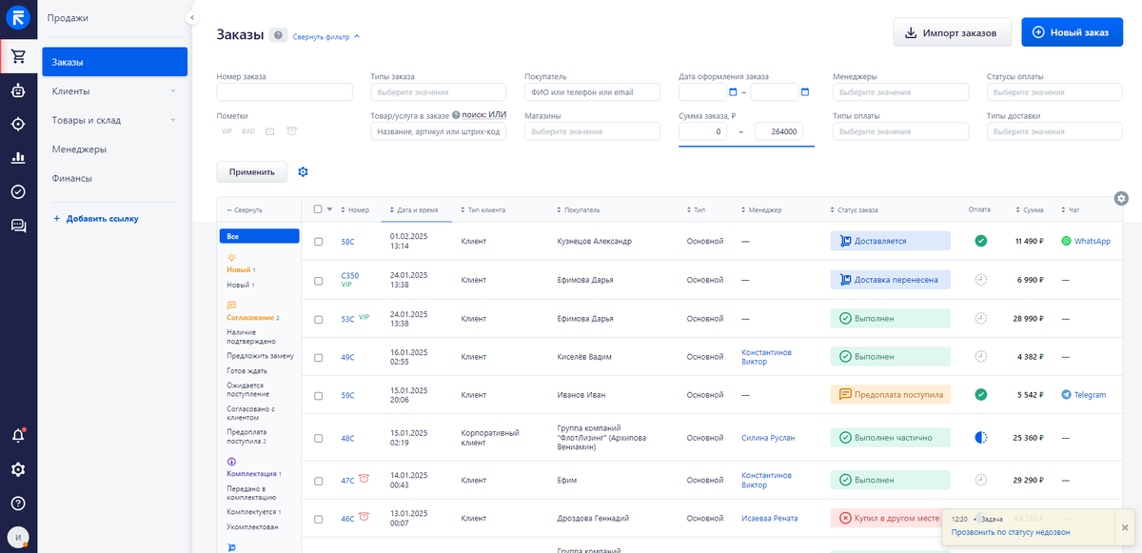Click Добавить ссылку link

(x=95, y=219)
